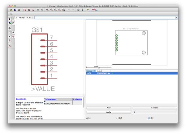Set Value radio button to On
Viewport: 186px width, 134px height.
pyautogui.click(x=149, y=118)
